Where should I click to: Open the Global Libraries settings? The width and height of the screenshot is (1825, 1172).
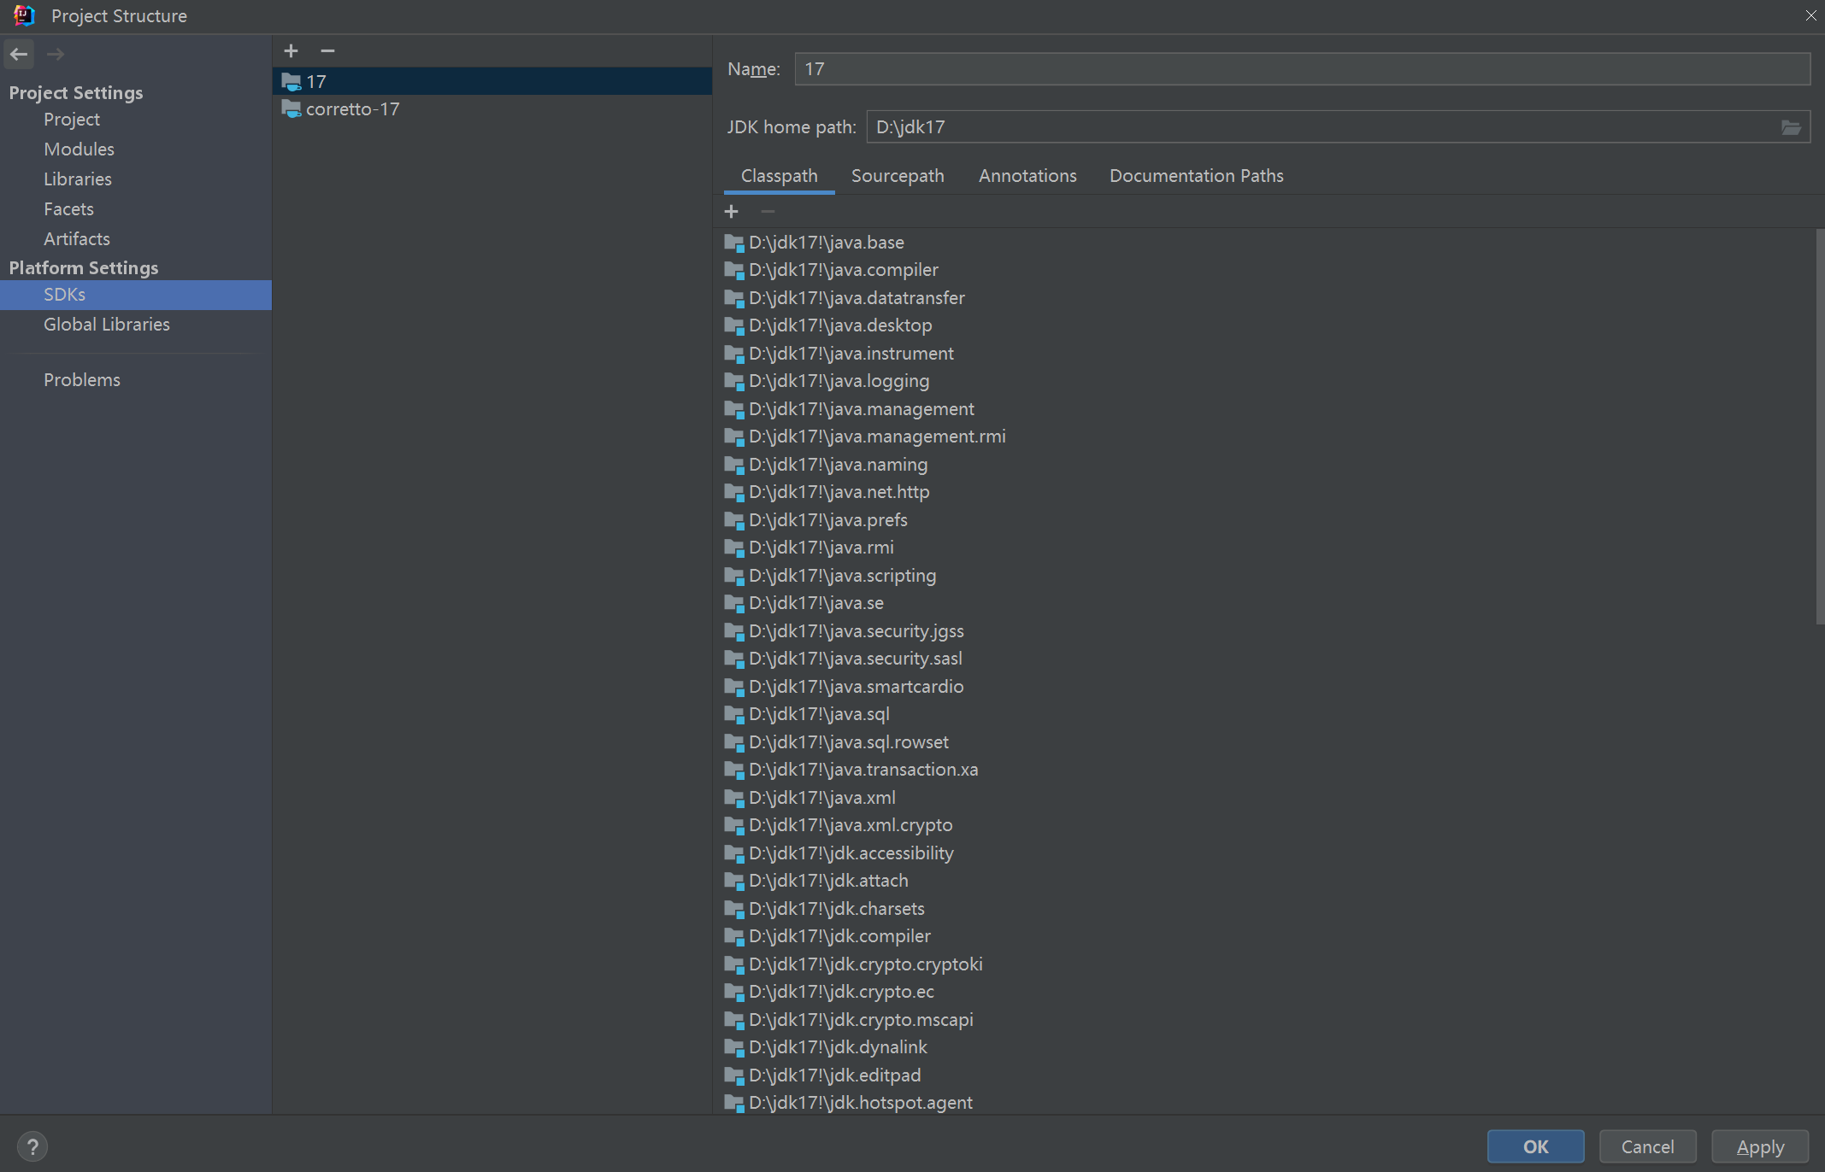pos(107,325)
